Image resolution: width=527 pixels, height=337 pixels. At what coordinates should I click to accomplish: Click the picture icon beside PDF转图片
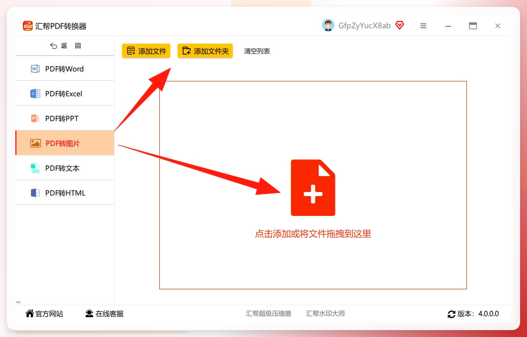(35, 143)
